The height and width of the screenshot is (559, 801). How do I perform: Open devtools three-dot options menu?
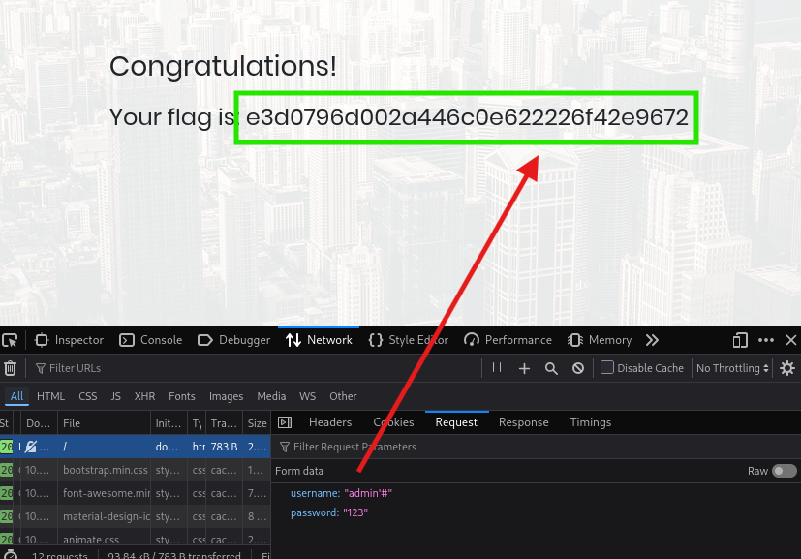point(766,340)
